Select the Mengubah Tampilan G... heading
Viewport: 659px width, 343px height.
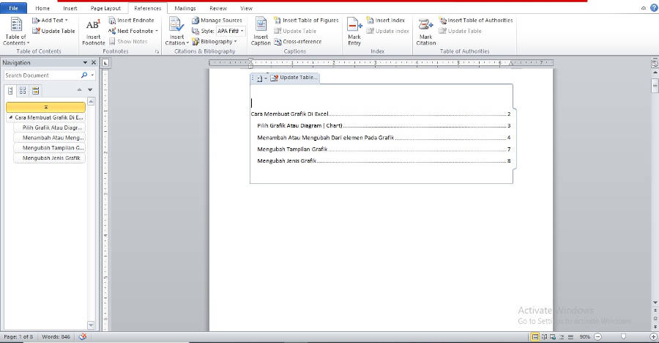click(x=50, y=148)
